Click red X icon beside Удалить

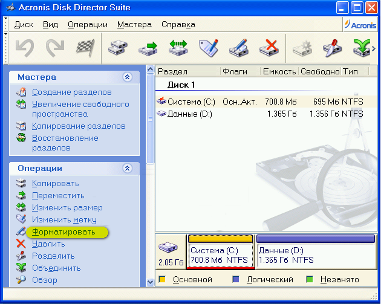21,244
